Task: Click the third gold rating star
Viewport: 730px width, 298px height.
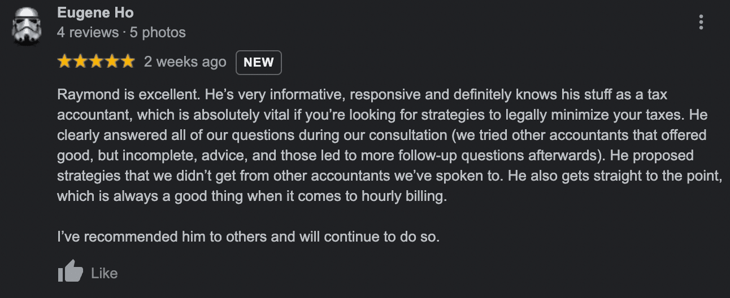Action: tap(96, 62)
